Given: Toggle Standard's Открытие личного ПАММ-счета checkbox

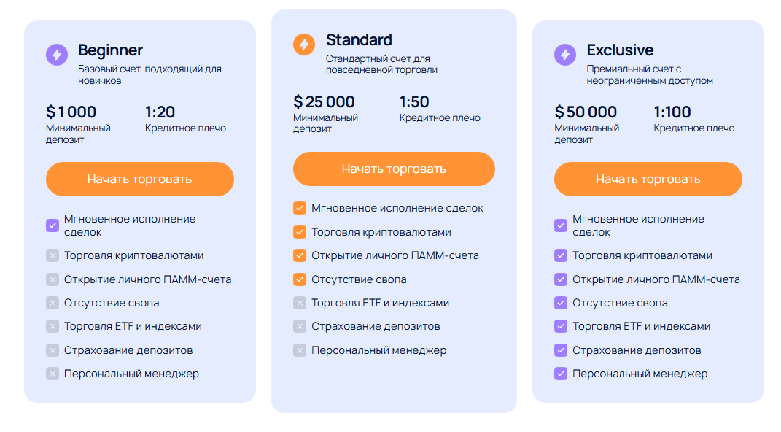Looking at the screenshot, I should pyautogui.click(x=300, y=255).
